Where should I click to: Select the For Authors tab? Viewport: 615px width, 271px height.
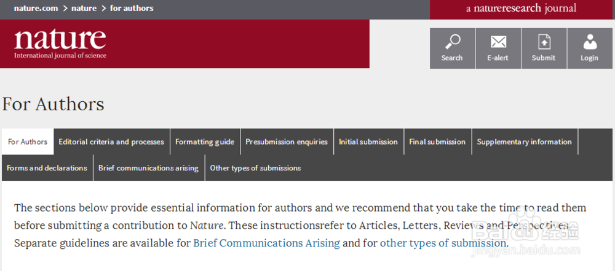pyautogui.click(x=28, y=142)
